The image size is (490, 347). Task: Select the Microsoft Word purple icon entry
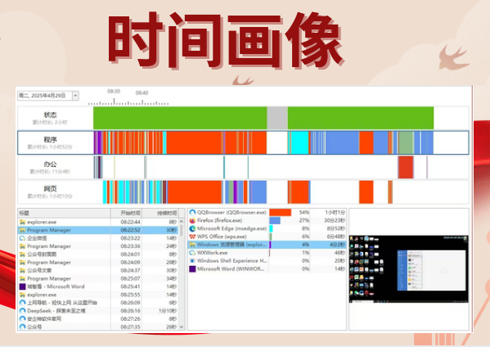pos(192,269)
